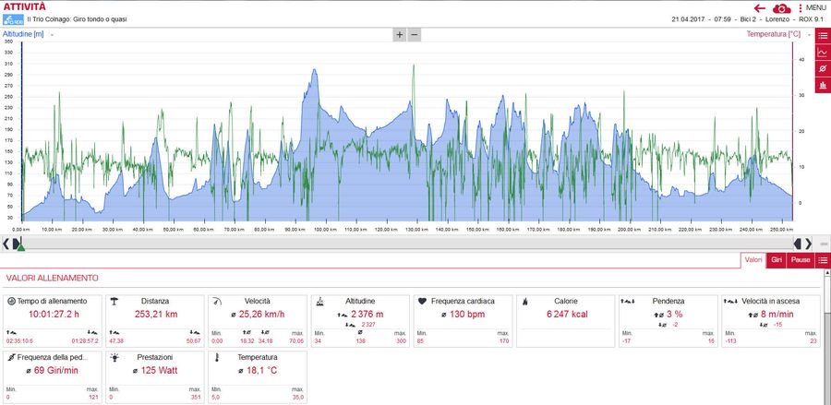Image resolution: width=831 pixels, height=405 pixels.
Task: Click the downhill time icon above 01:28:57.2
Action: click(x=91, y=332)
